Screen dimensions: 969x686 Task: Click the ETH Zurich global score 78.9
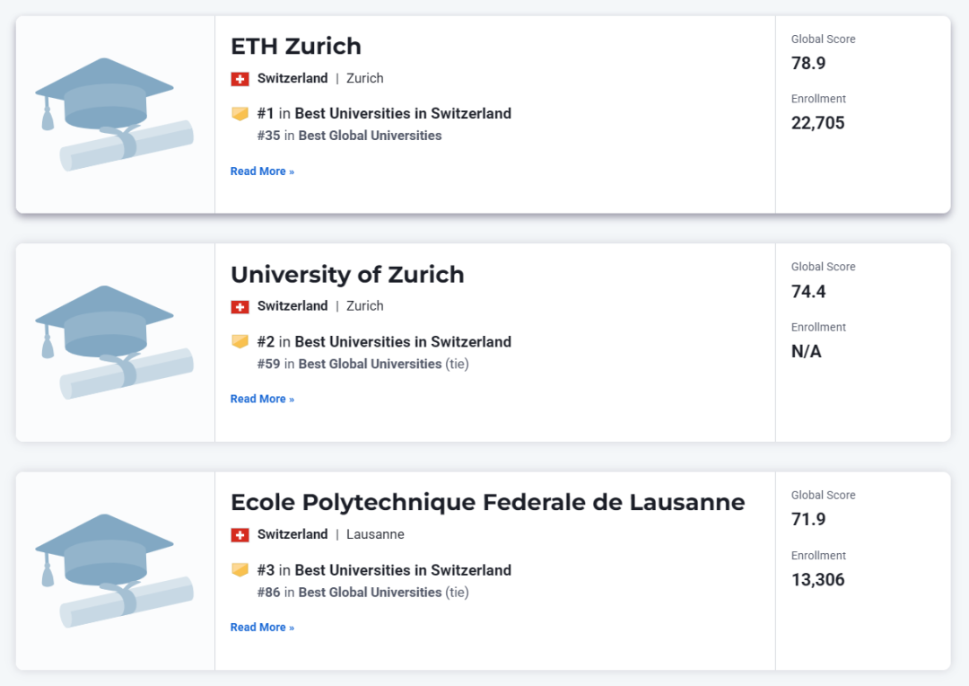(808, 64)
